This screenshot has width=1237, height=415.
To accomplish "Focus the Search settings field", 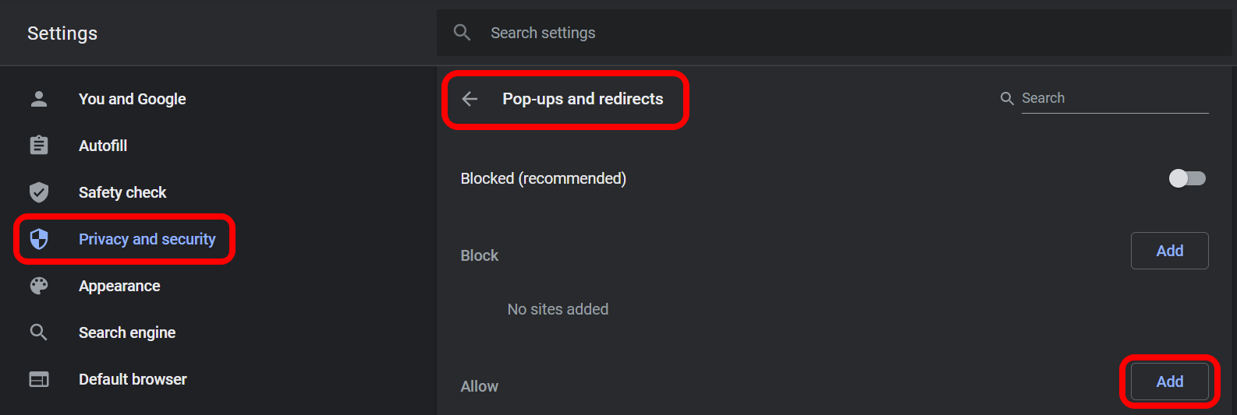I will (834, 33).
